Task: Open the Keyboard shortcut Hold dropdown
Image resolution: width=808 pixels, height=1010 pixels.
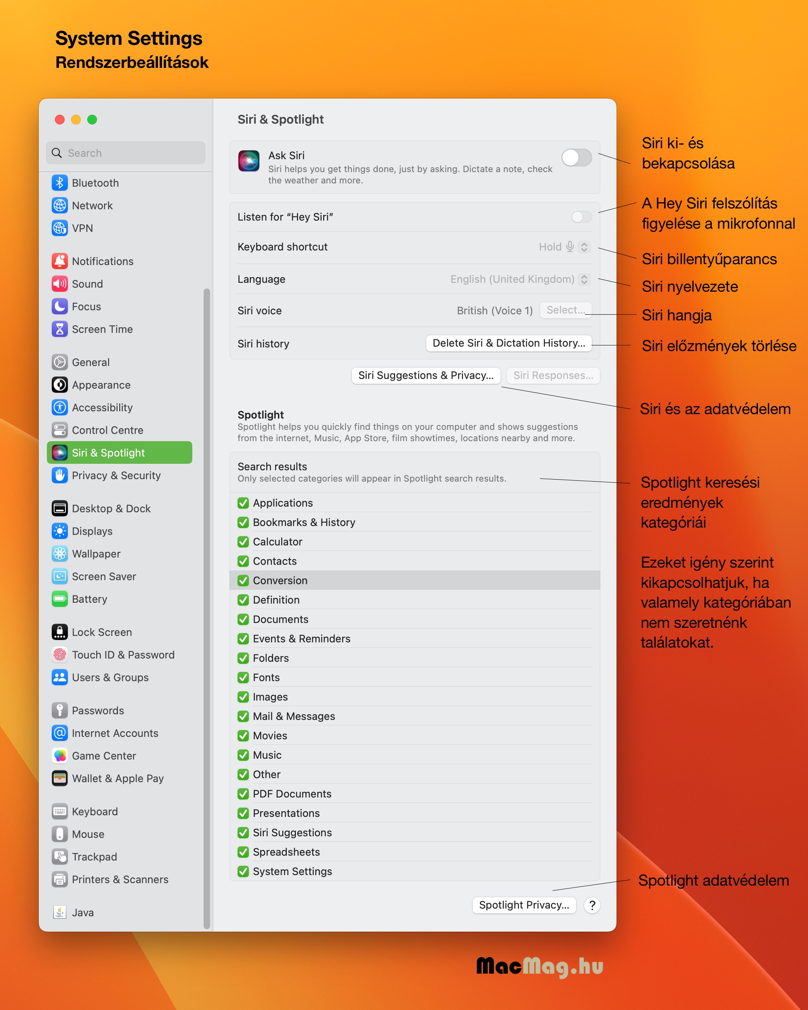Action: [x=564, y=247]
